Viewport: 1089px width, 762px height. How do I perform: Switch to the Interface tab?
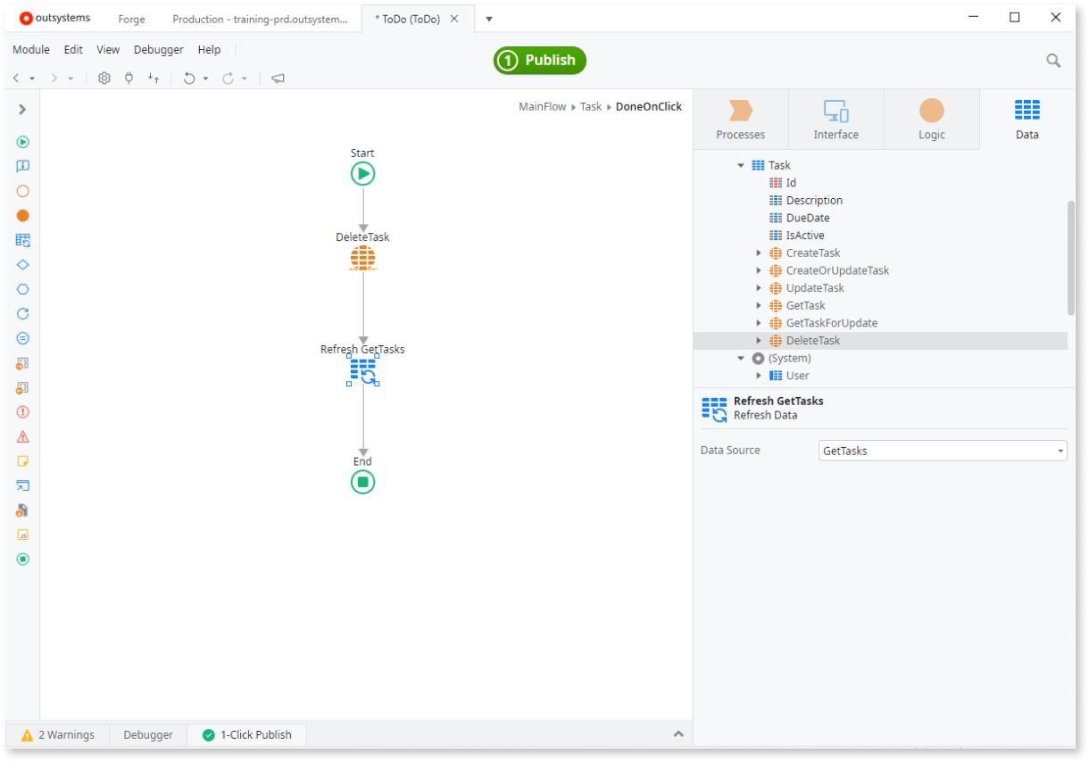pos(835,119)
